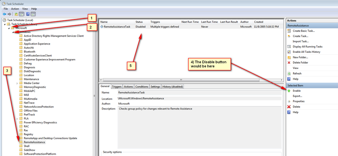This screenshot has height=156, width=338.
Task: Sort by the Last Run Result column
Action: pyautogui.click(x=229, y=22)
